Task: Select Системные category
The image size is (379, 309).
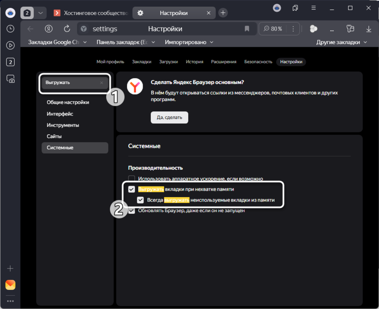Action: pos(75,148)
